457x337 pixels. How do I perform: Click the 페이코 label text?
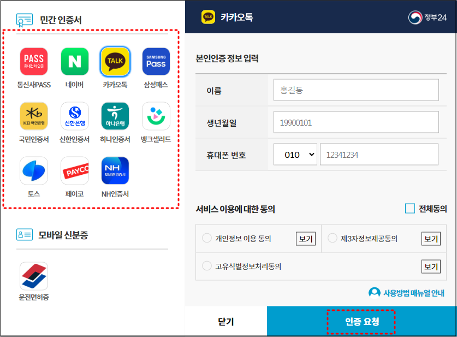click(75, 194)
